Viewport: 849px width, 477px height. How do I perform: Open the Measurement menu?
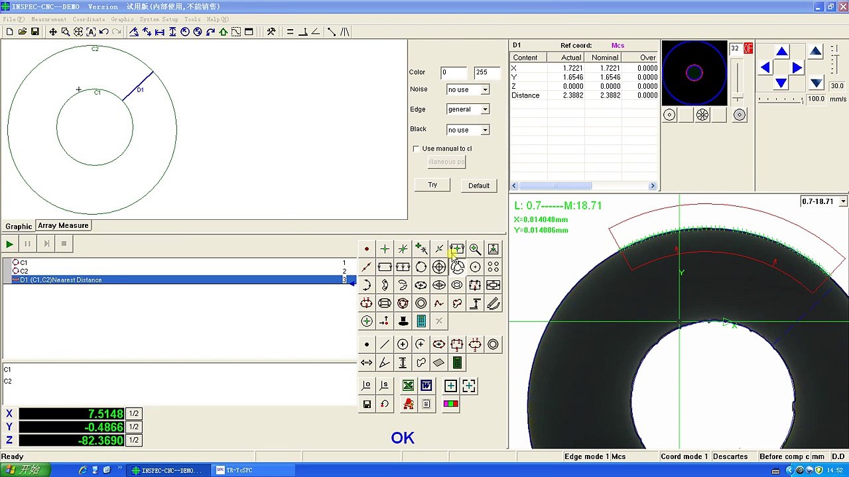48,19
